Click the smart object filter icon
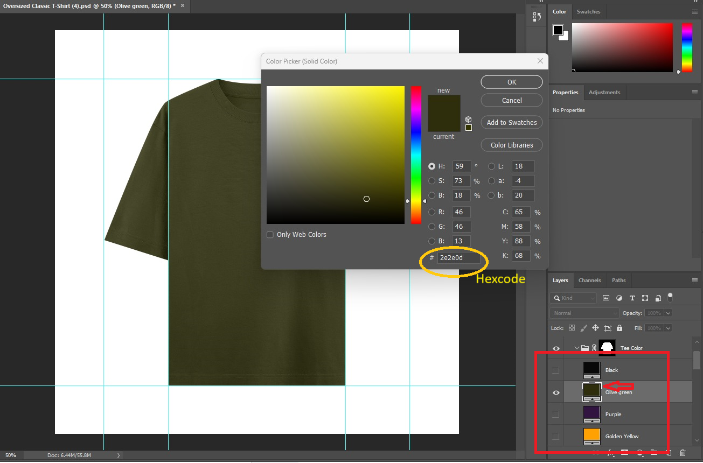This screenshot has height=463, width=703. point(658,298)
